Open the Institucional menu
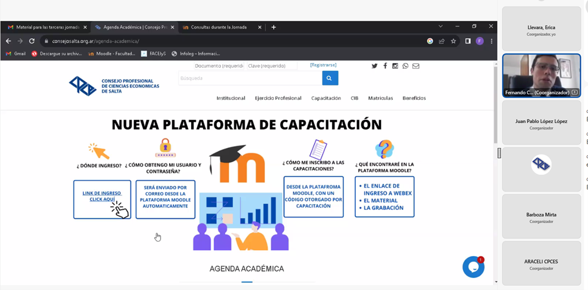Viewport: 588px width, 290px height. coord(231,98)
